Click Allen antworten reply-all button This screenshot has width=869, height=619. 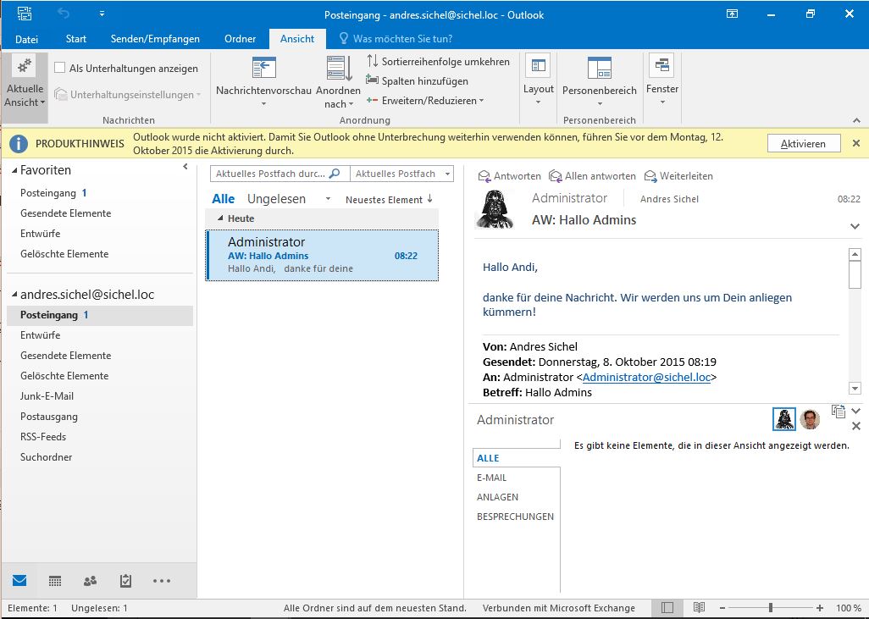coord(592,175)
